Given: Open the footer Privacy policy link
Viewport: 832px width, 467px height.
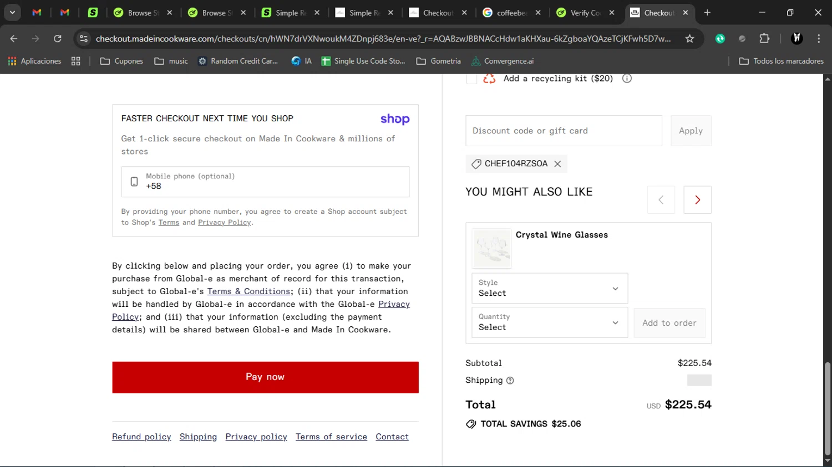Looking at the screenshot, I should coord(256,437).
